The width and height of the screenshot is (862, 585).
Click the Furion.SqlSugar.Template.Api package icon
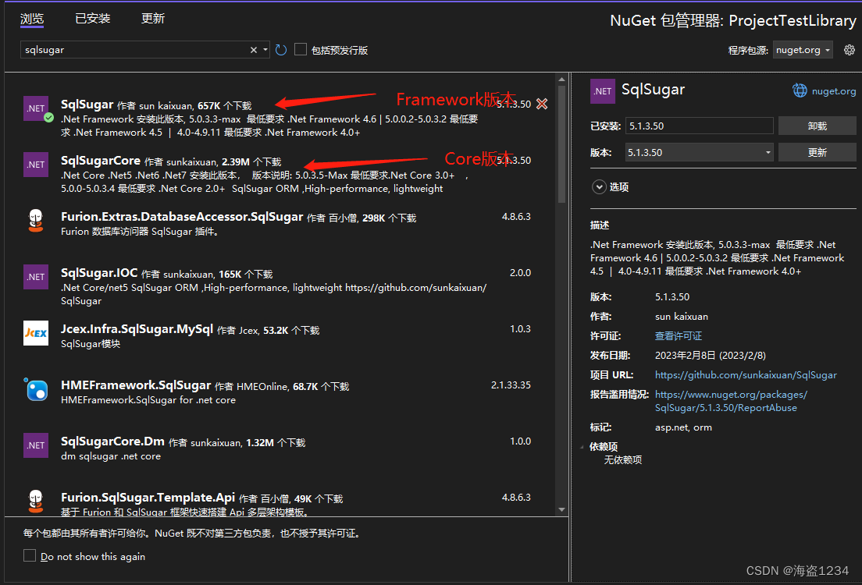pyautogui.click(x=36, y=501)
